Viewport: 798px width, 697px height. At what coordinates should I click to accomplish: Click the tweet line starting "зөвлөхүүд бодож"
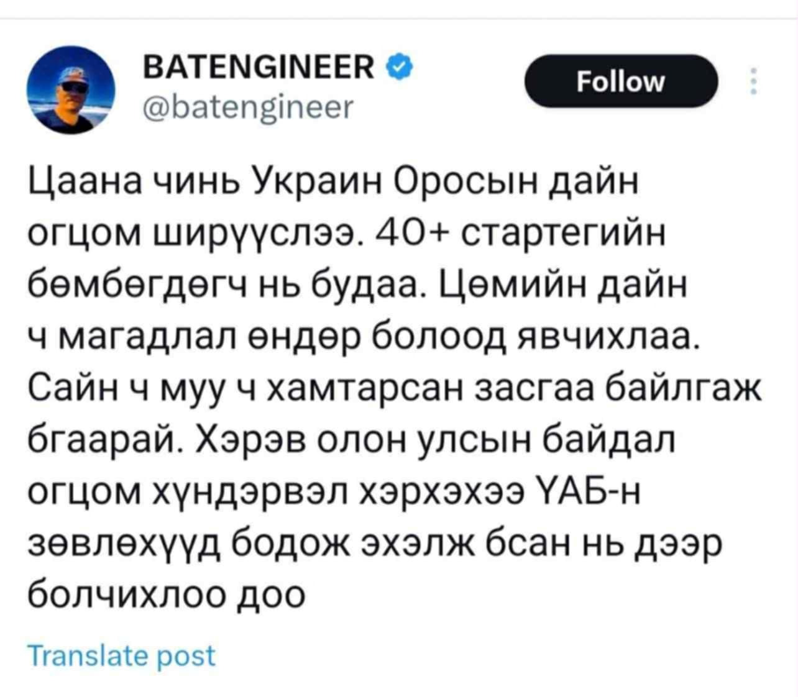tap(375, 544)
